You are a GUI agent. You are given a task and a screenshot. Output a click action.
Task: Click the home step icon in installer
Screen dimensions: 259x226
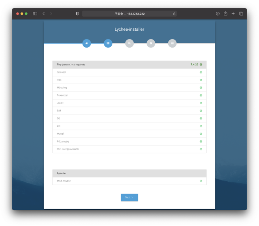pos(87,43)
